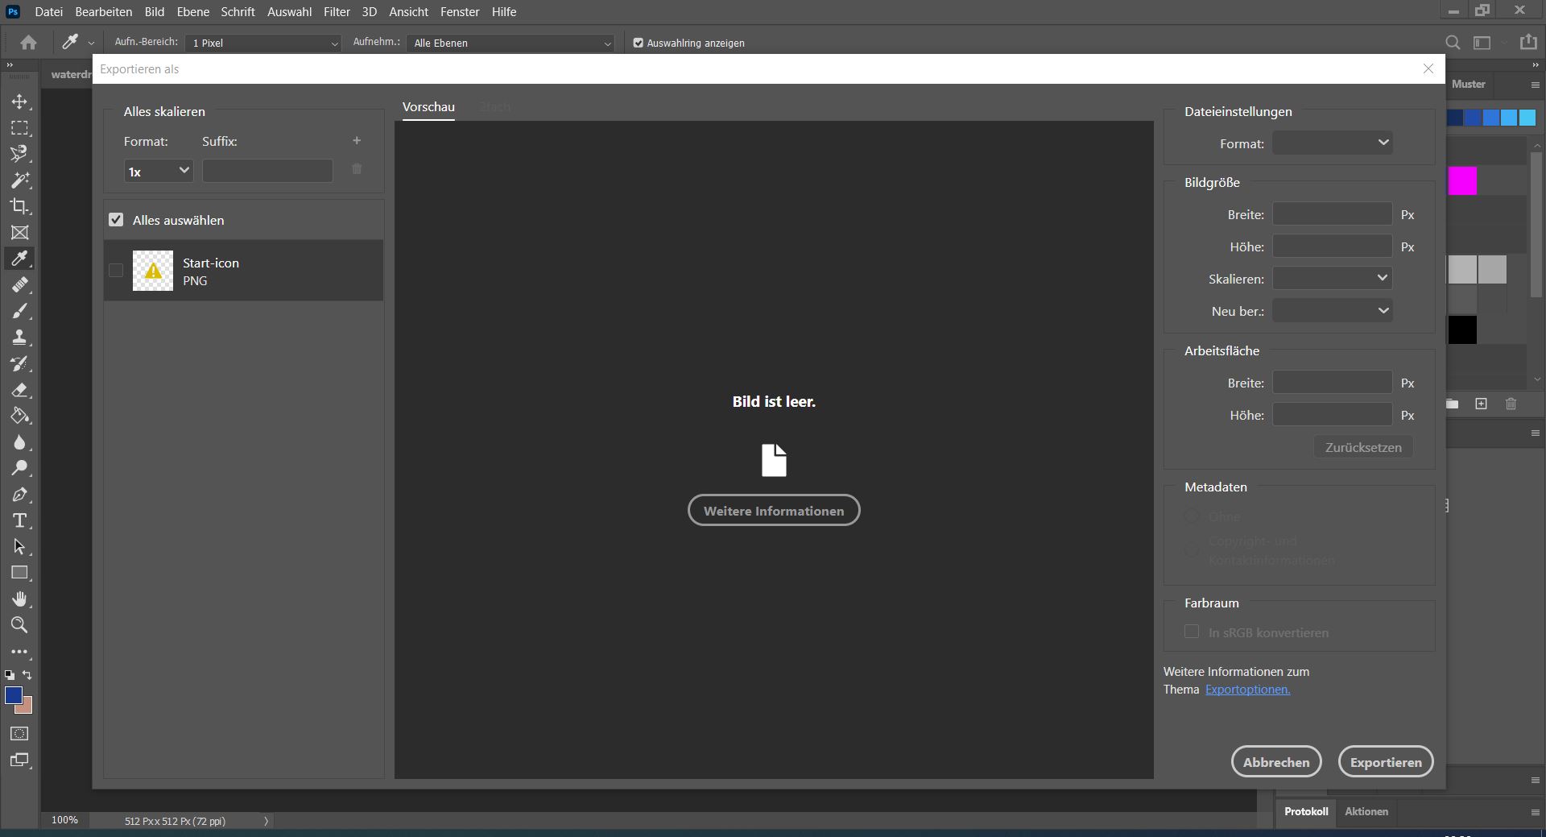Screen dimensions: 1546x837
Task: Follow the Exportoptionen link
Action: coord(1247,690)
